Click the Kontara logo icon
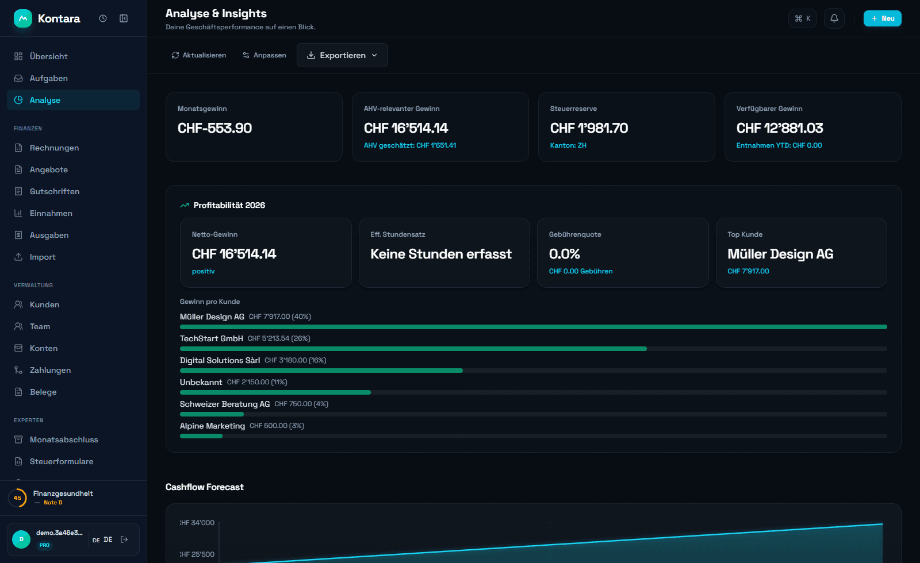920x563 pixels. pyautogui.click(x=23, y=18)
